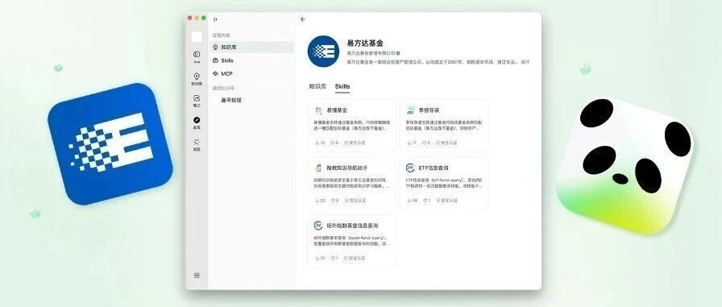
Task: Open 知识库 in the left icon rail
Action: (x=197, y=79)
